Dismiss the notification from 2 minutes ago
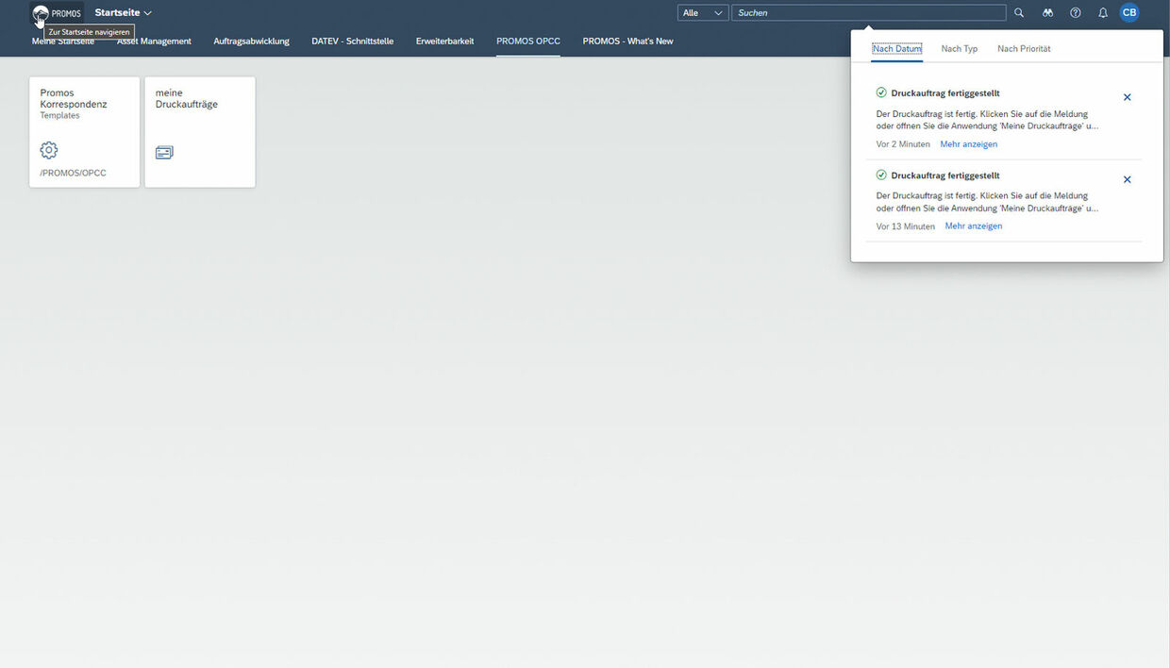This screenshot has height=668, width=1170. pyautogui.click(x=1127, y=98)
